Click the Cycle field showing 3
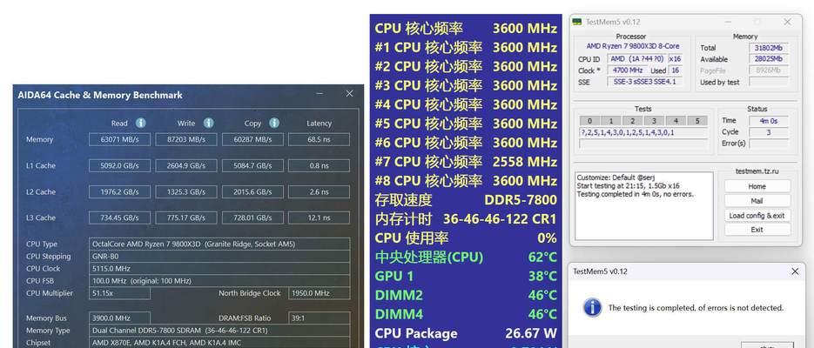The height and width of the screenshot is (348, 814). (x=769, y=132)
